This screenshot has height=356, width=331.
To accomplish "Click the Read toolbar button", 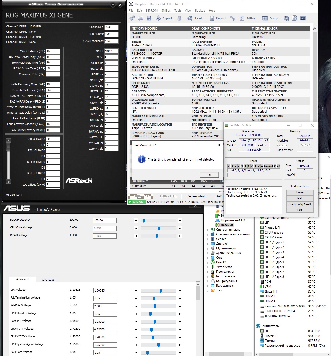I will [195, 18].
